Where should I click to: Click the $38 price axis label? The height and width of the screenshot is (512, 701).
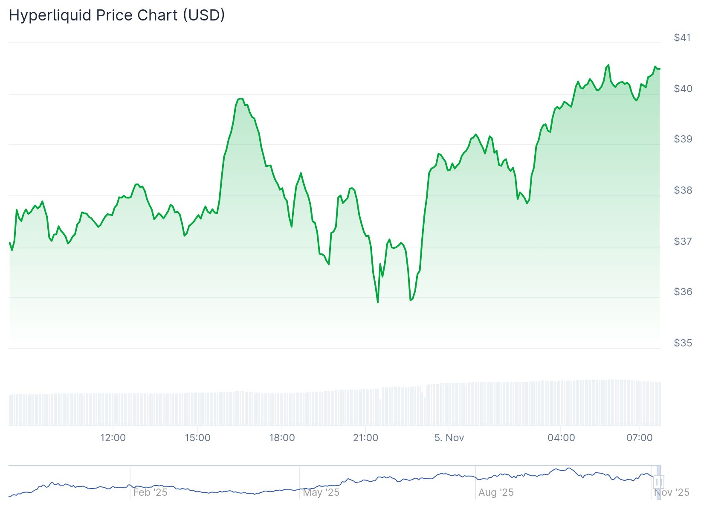(682, 190)
